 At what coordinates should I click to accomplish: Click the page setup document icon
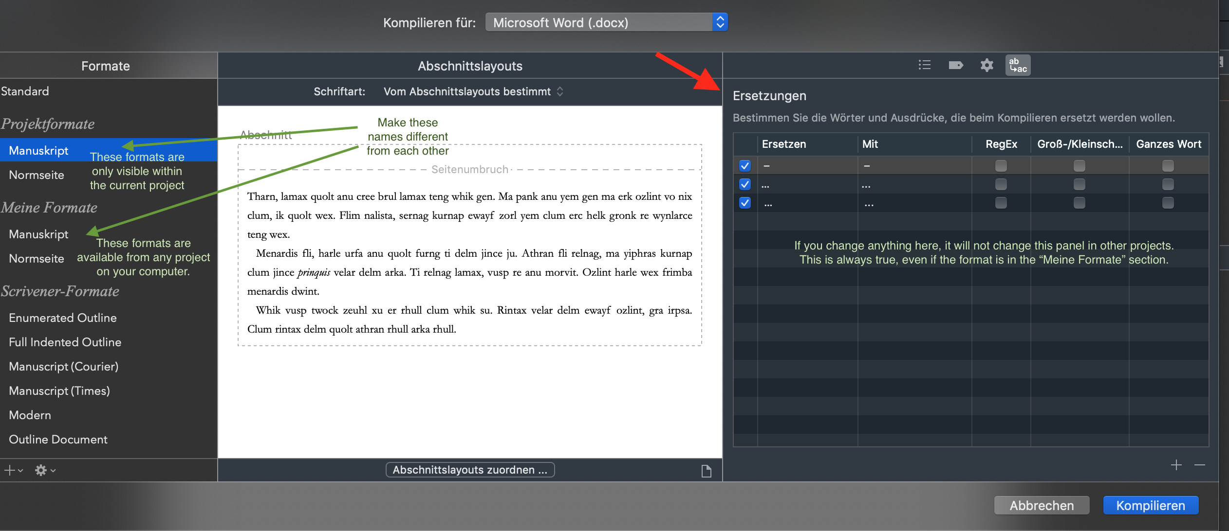(x=706, y=470)
